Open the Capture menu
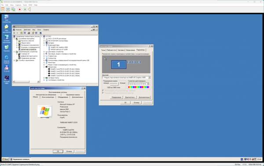This screenshot has width=264, height=166. coord(18,5)
